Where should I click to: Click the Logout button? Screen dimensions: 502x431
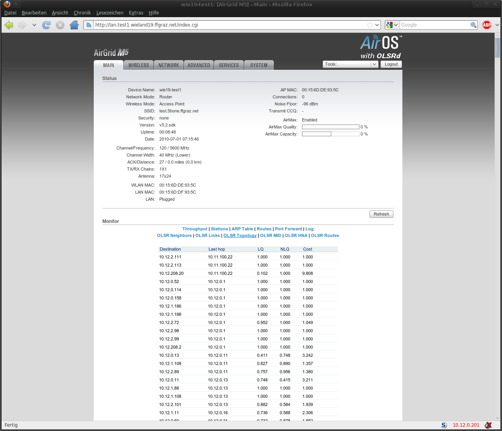click(391, 64)
